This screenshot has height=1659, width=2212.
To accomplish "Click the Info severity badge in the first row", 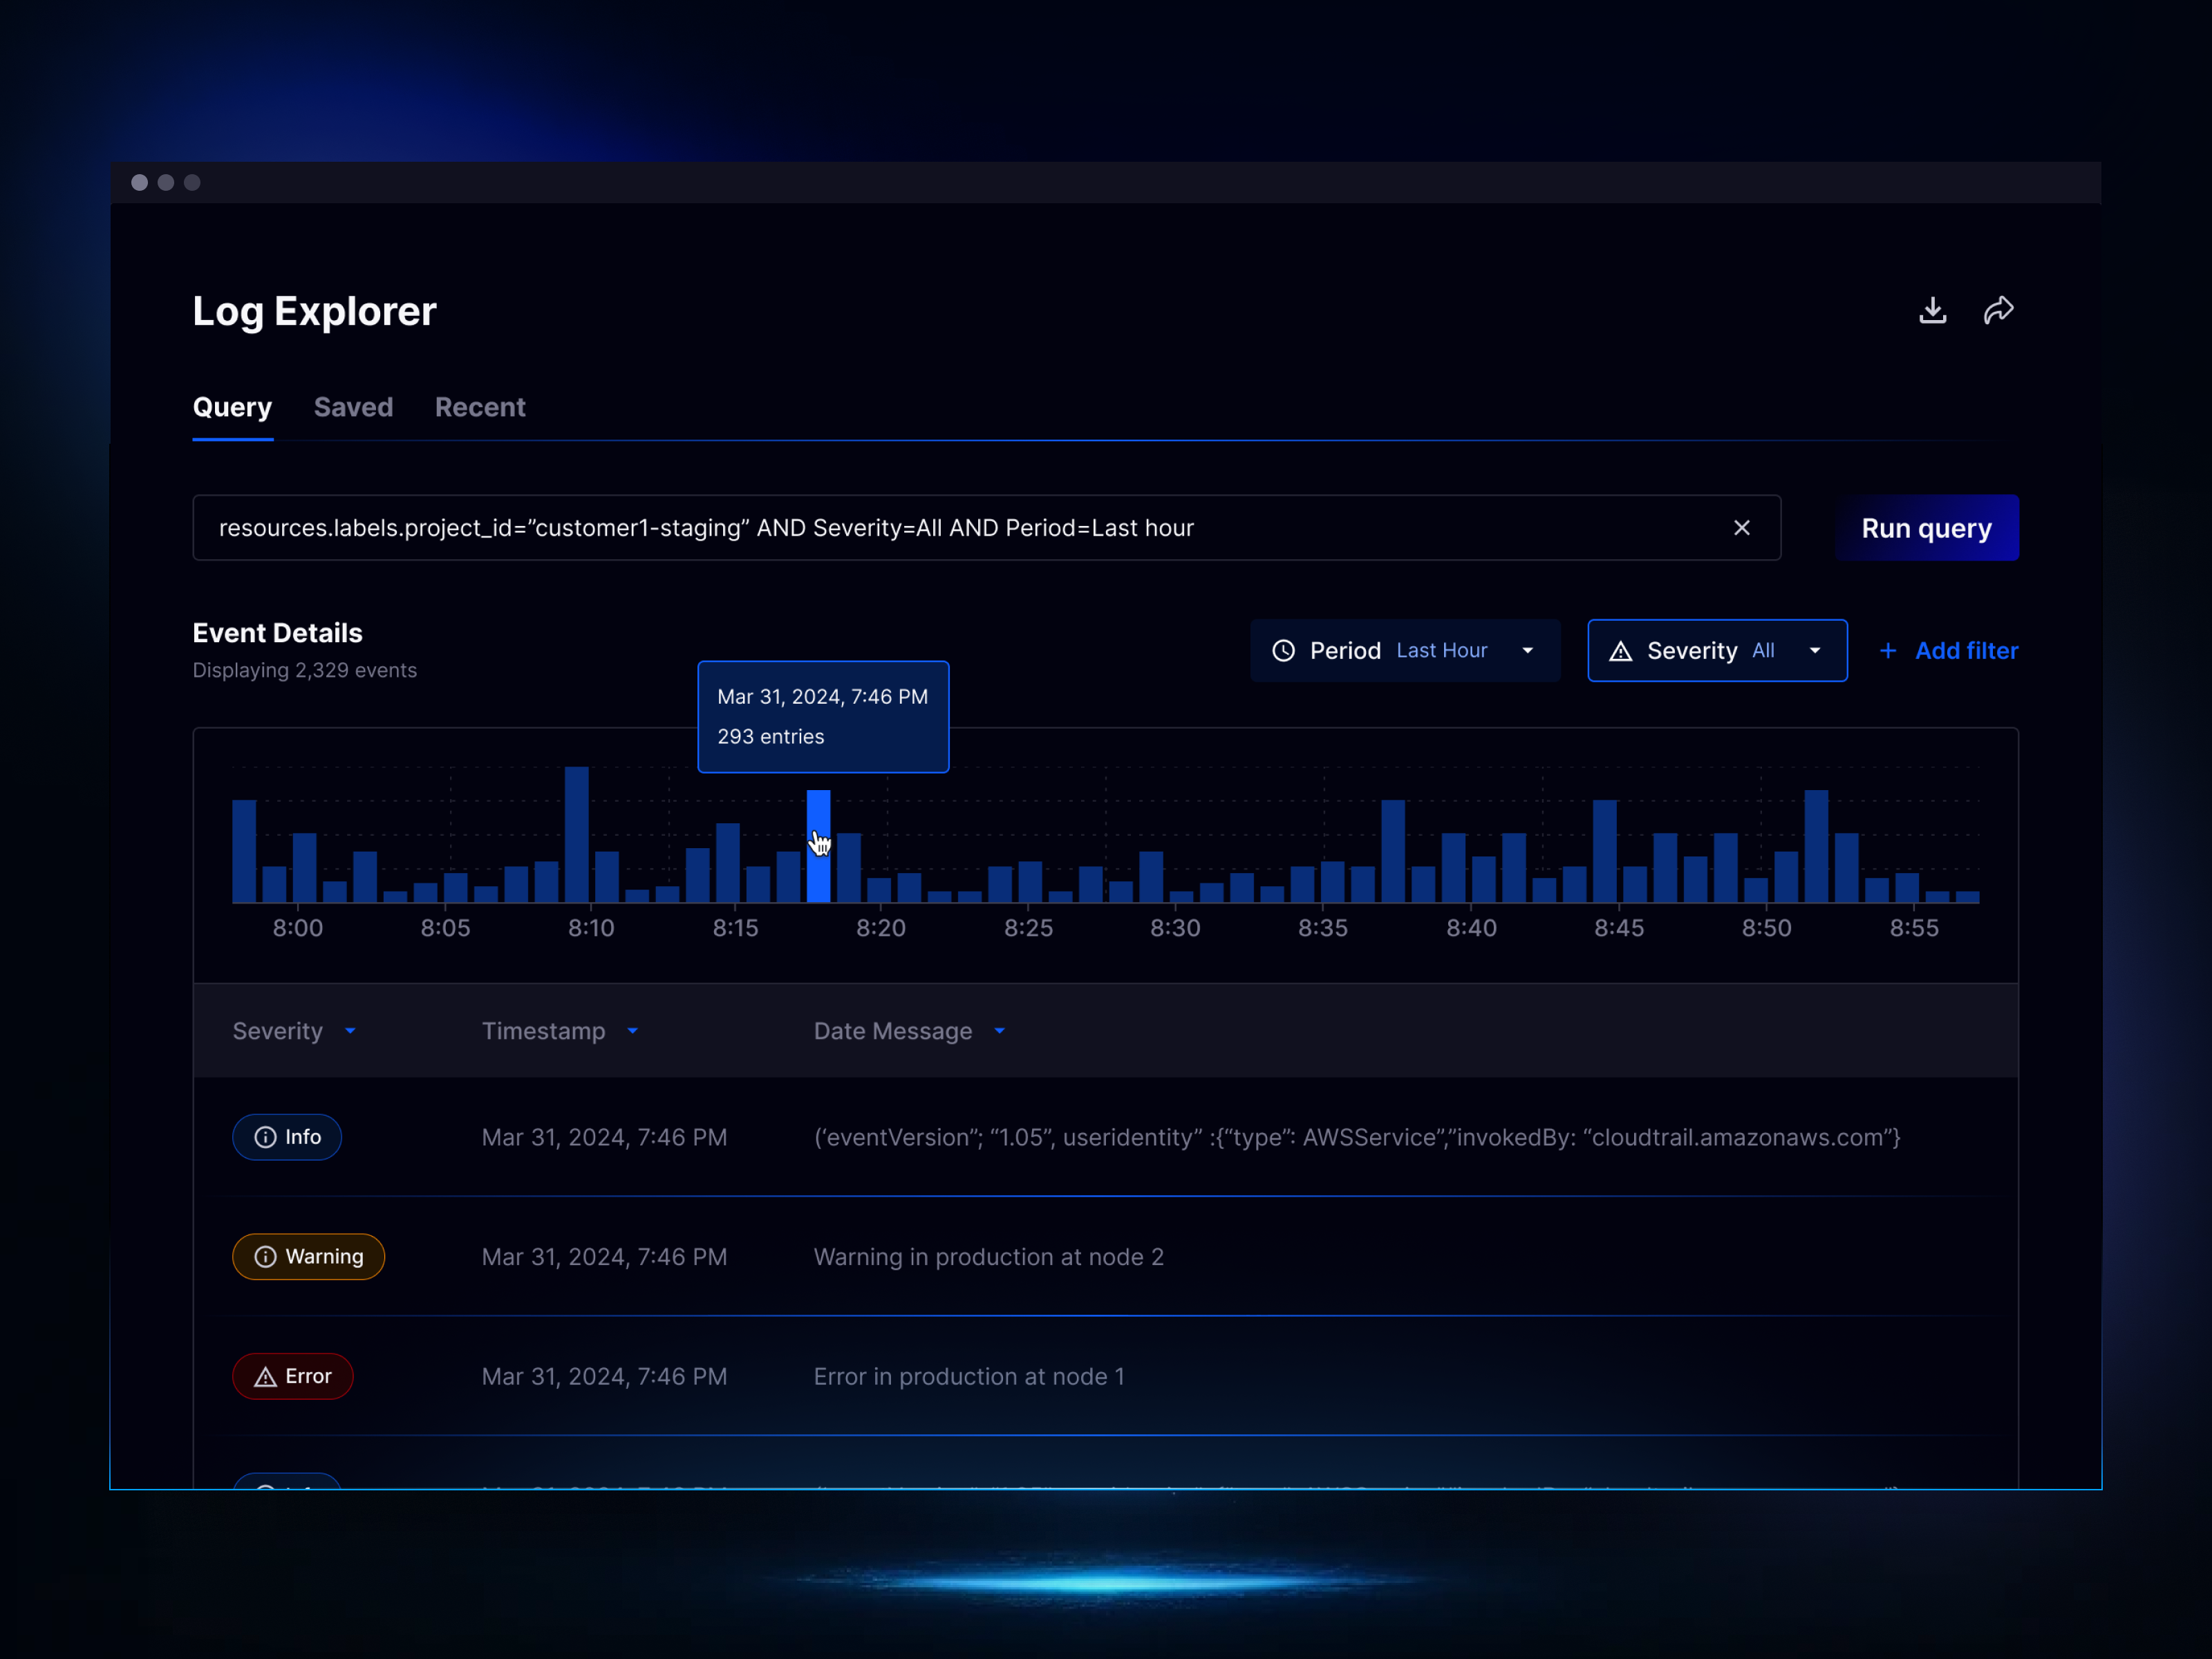I will click(x=287, y=1137).
